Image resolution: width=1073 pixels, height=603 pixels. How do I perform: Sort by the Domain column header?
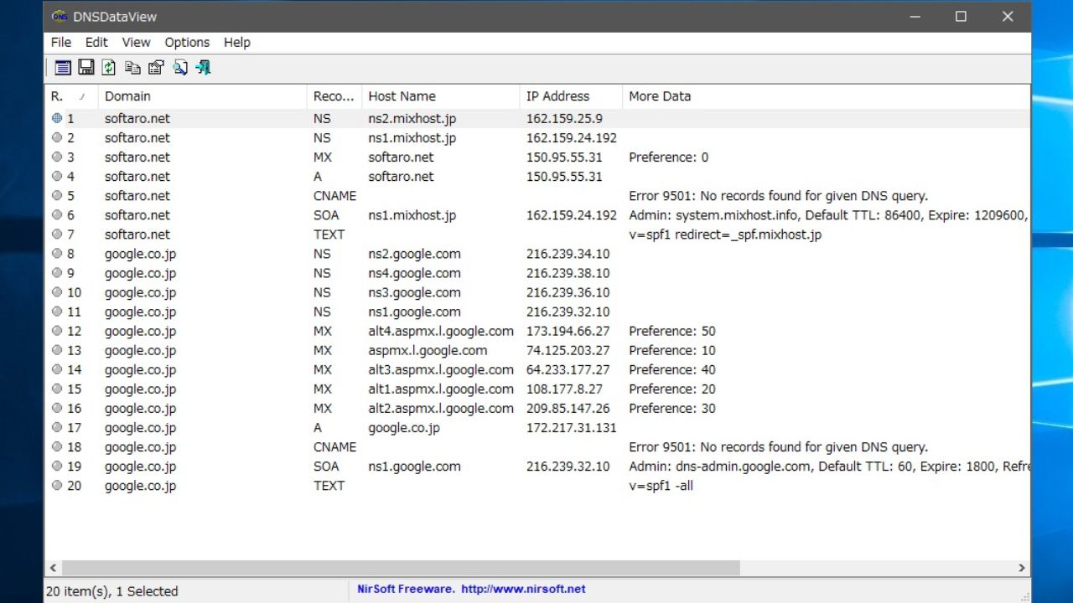(x=202, y=96)
